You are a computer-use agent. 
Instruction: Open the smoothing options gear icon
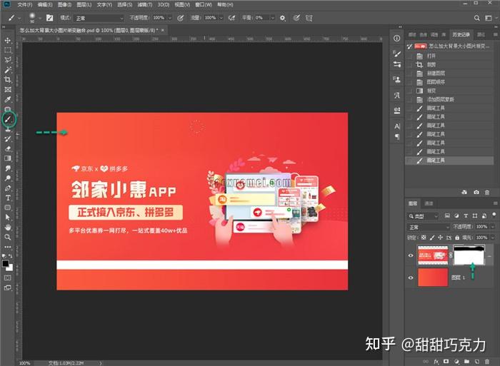(283, 18)
